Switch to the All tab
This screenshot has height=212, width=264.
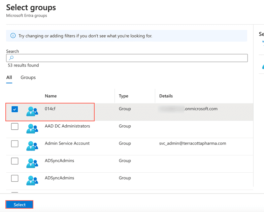[9, 77]
